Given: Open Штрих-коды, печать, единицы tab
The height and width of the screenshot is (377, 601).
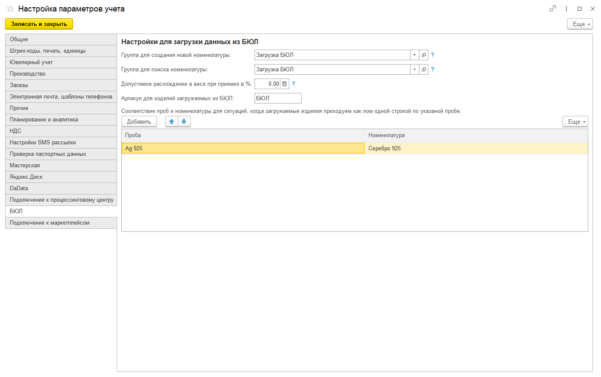Looking at the screenshot, I should pyautogui.click(x=61, y=51).
